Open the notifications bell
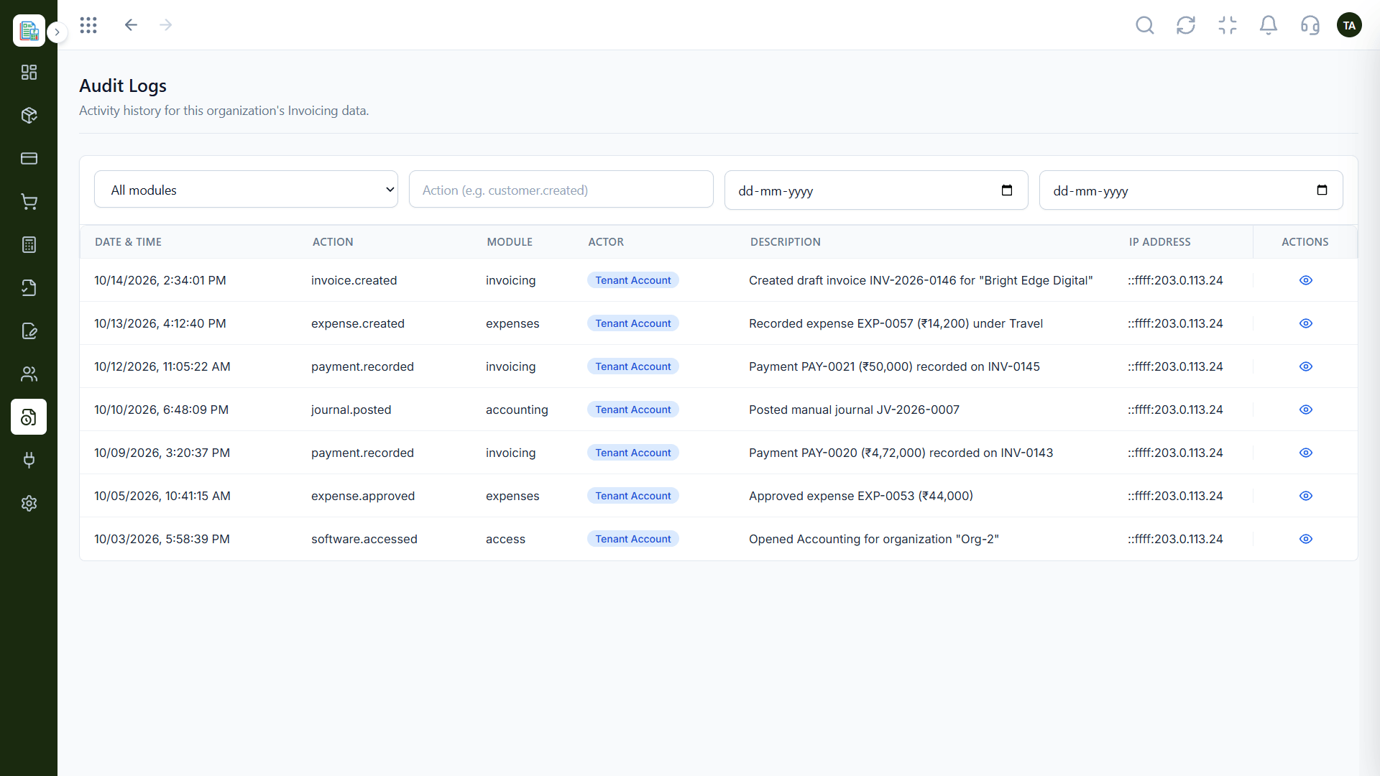The image size is (1380, 776). point(1269,25)
